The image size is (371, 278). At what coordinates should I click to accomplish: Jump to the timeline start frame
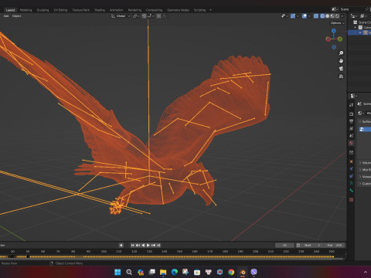133,246
